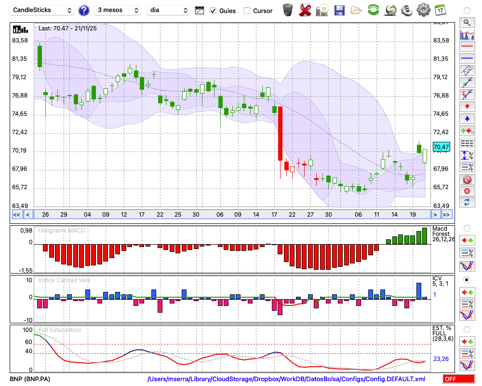Click the bar chart icon at chart top-left

pos(20,29)
